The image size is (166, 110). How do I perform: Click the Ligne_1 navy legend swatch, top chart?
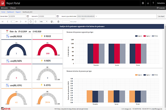pos(136,36)
